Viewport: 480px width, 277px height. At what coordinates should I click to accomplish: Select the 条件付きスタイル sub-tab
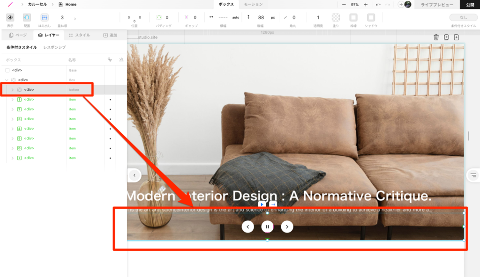coord(22,47)
